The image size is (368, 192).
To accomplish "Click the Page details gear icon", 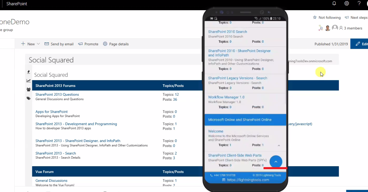I will click(105, 44).
